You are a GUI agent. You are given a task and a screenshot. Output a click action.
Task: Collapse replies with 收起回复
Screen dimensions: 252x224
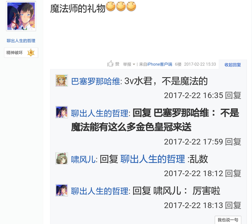[232, 65]
